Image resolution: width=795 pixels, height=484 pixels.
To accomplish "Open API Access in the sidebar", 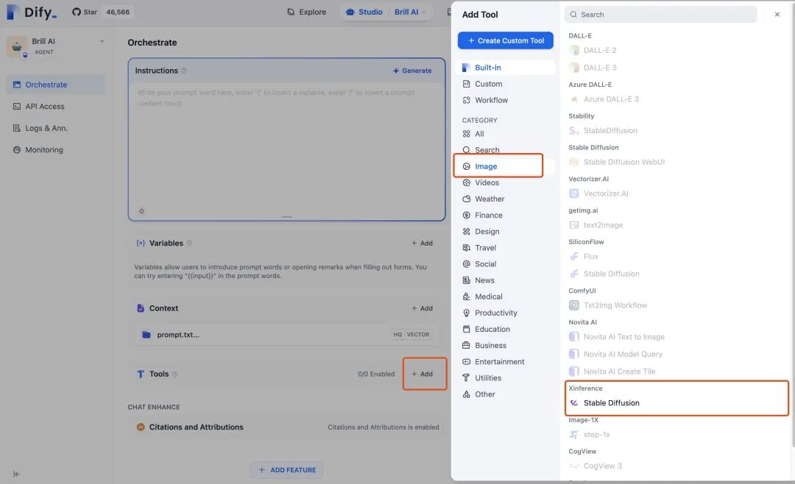I will point(56,107).
